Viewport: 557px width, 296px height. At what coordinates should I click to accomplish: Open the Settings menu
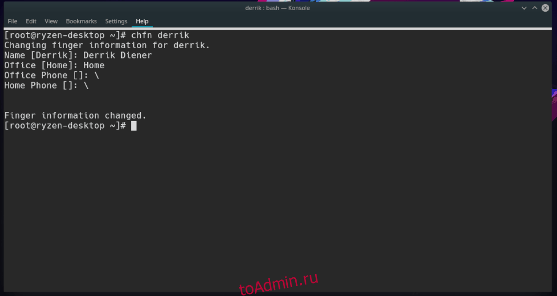click(116, 21)
